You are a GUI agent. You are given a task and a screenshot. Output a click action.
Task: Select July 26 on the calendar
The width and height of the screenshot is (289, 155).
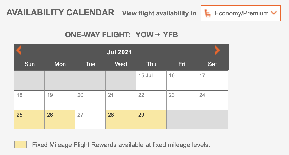coord(60,120)
